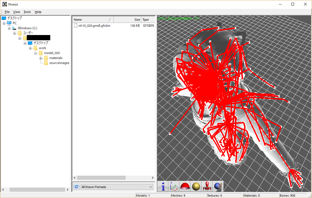Select the ユーザー folder label in tree
312x198 pixels.
point(28,33)
